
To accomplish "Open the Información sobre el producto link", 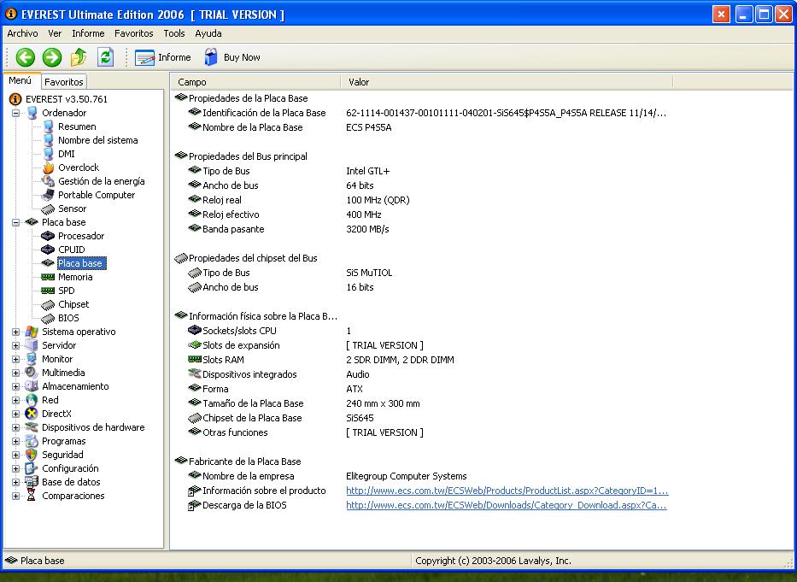I will click(x=507, y=491).
